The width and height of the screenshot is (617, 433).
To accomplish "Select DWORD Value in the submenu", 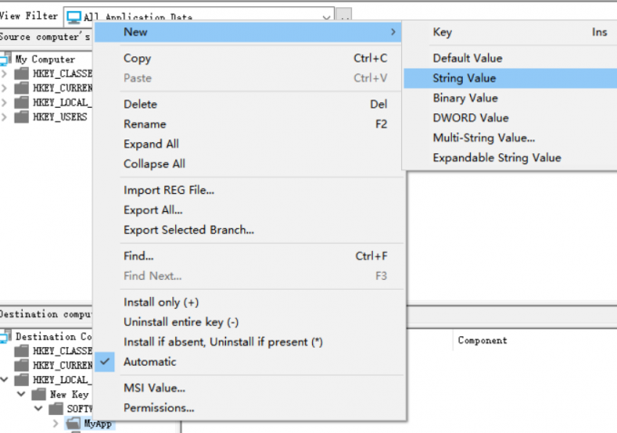I will tap(470, 118).
